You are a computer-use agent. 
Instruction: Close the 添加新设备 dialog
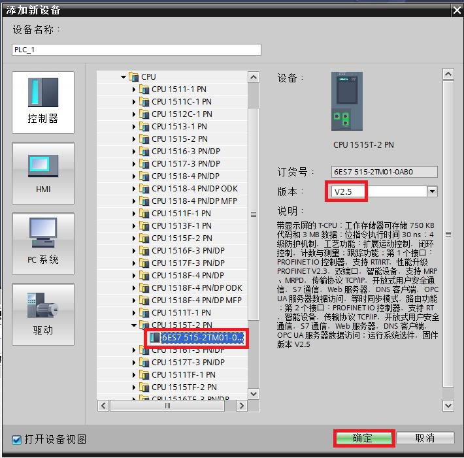[457, 10]
